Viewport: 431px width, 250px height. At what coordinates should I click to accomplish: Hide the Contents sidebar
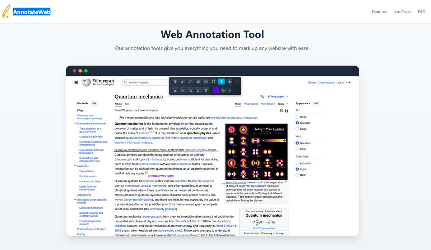[94, 103]
